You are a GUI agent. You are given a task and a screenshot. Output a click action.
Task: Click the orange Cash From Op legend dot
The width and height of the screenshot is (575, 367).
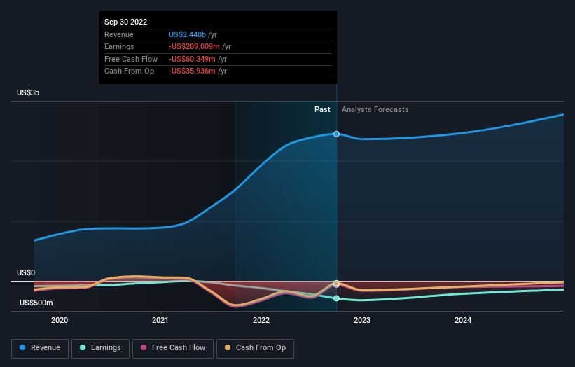tap(228, 347)
